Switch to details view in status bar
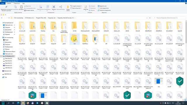187x105 pixels. (x=183, y=100)
